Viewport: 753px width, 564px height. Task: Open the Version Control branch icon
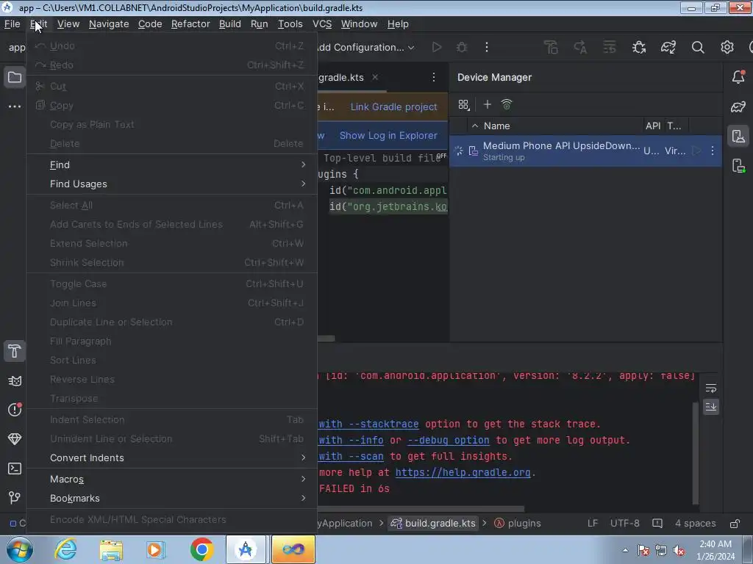(x=15, y=497)
